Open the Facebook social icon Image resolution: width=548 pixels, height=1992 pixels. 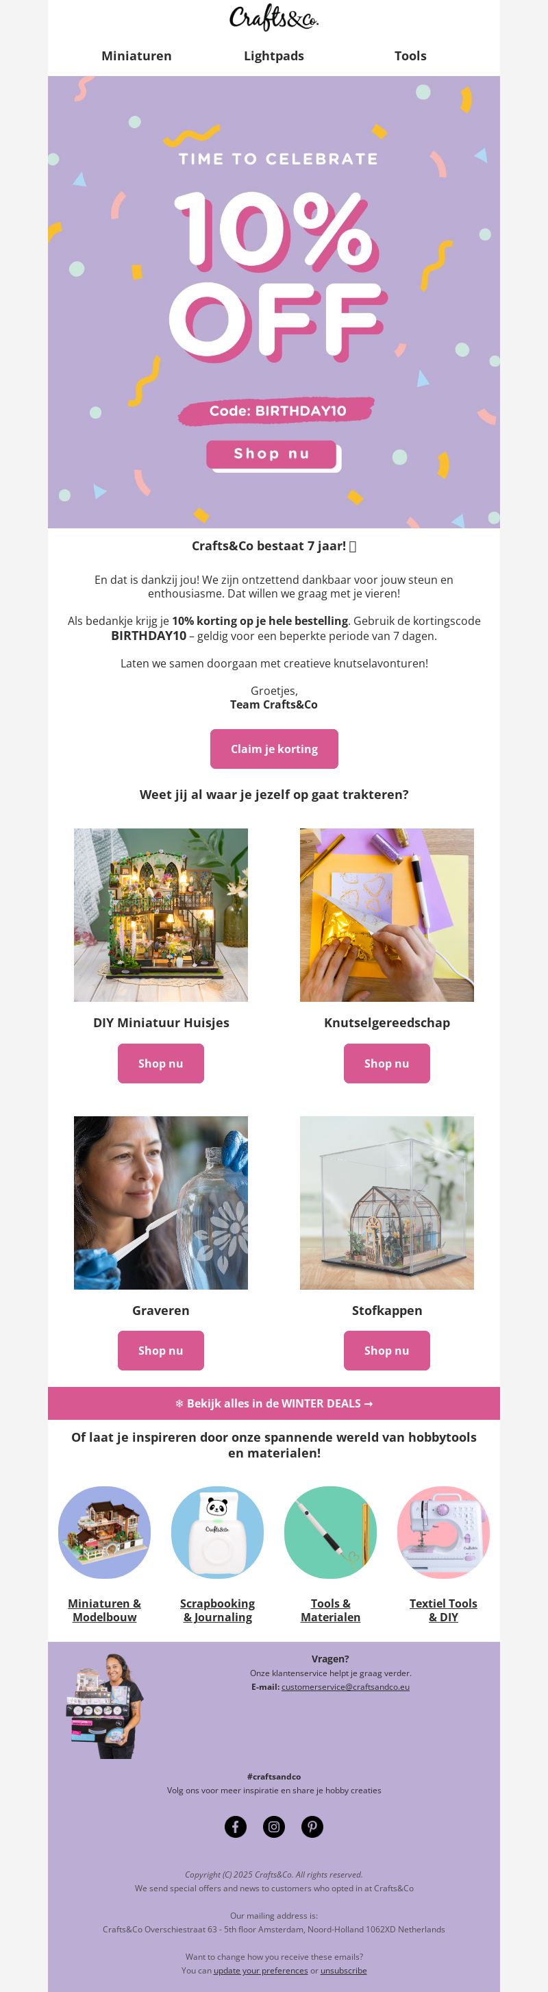coord(236,1827)
